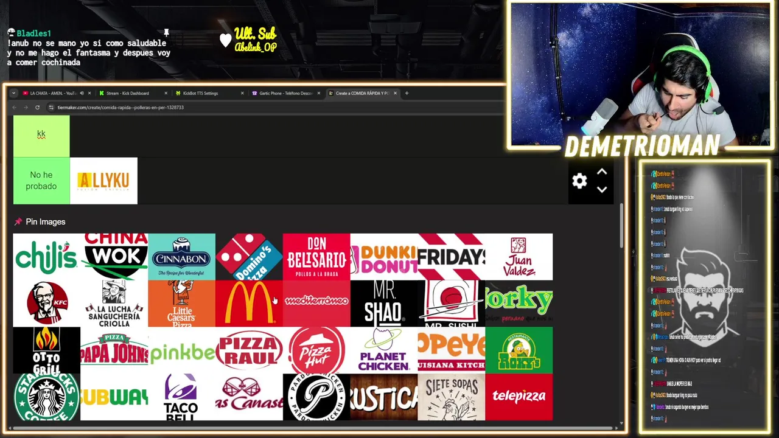
Task: Select the China Wok logo image
Action: 114,257
